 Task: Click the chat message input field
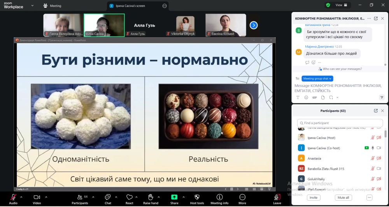338,88
